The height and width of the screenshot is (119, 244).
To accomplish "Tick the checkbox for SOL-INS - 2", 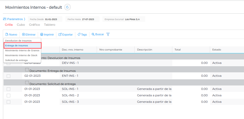I will click(8, 96).
